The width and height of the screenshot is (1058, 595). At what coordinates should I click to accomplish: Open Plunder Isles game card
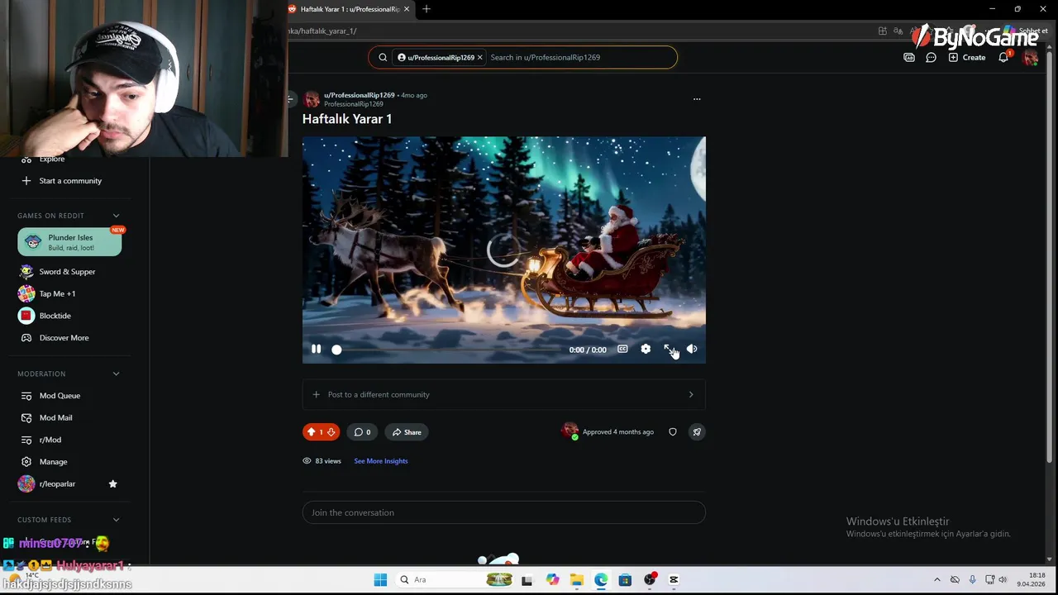coord(69,242)
